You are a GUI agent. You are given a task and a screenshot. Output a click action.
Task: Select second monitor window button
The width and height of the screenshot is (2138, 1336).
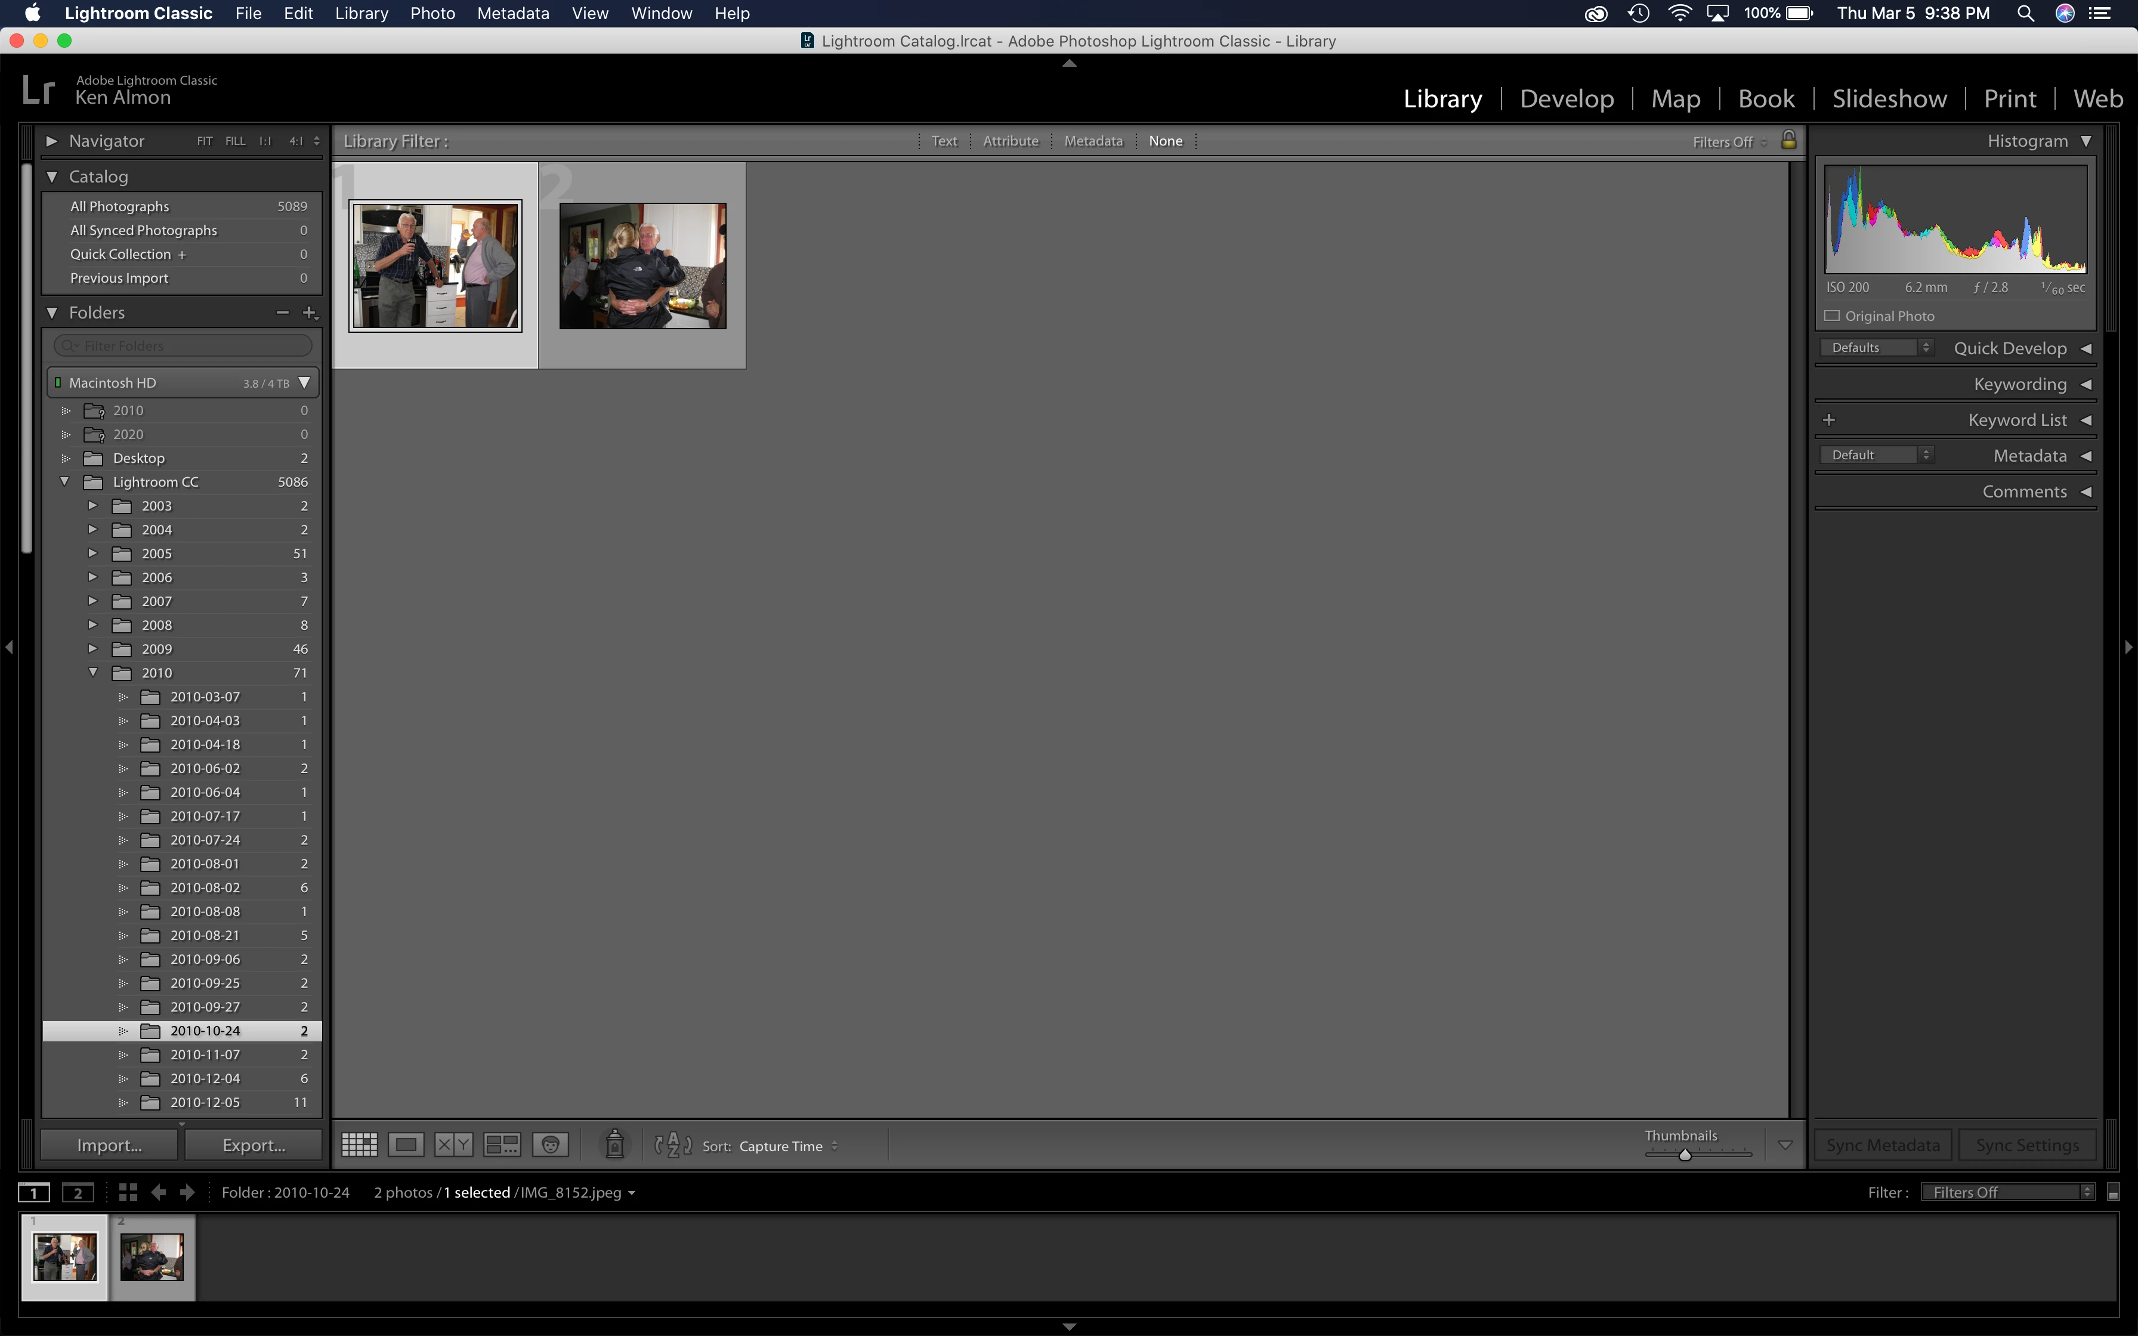click(78, 1193)
